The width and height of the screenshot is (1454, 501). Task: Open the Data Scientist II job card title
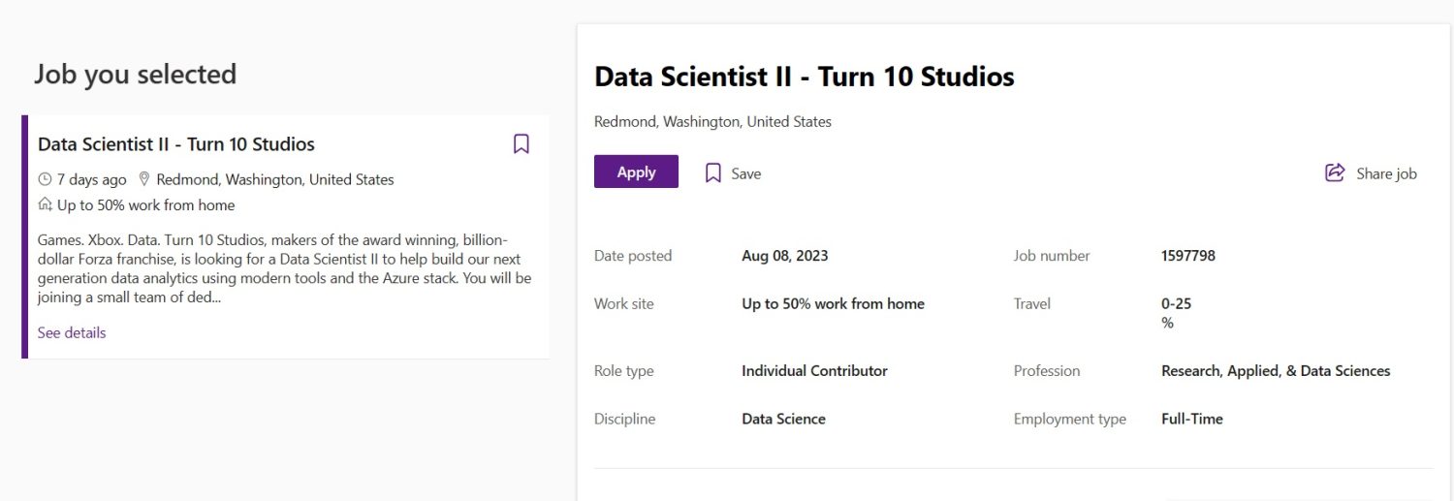click(176, 144)
